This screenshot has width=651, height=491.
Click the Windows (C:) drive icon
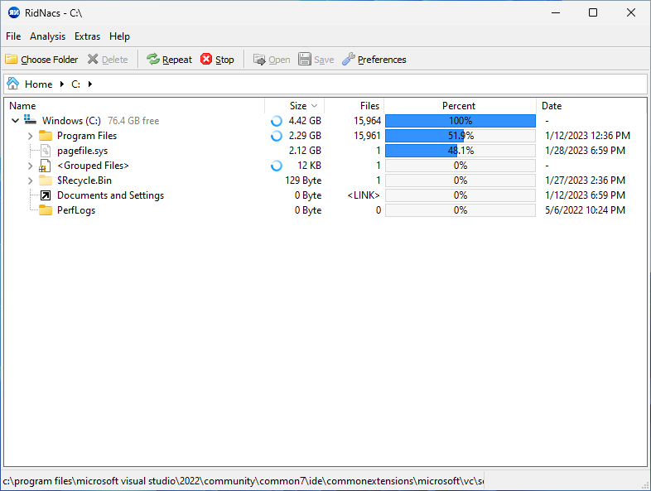(30, 120)
